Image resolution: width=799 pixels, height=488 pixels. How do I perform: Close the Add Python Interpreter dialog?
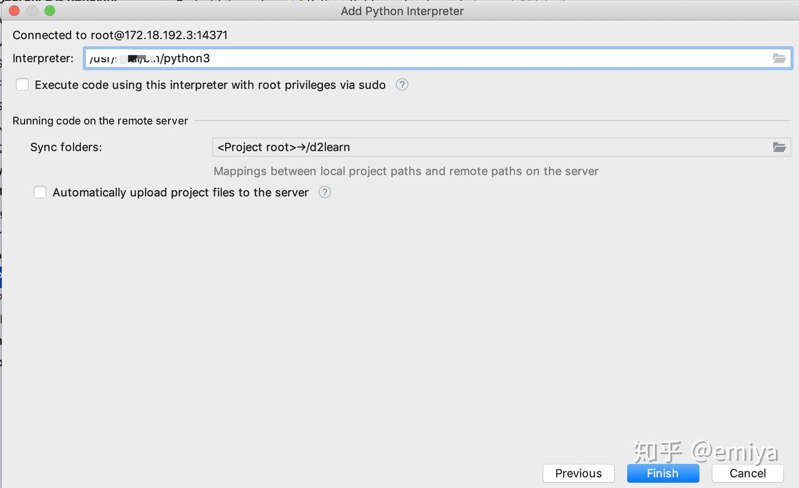click(14, 11)
